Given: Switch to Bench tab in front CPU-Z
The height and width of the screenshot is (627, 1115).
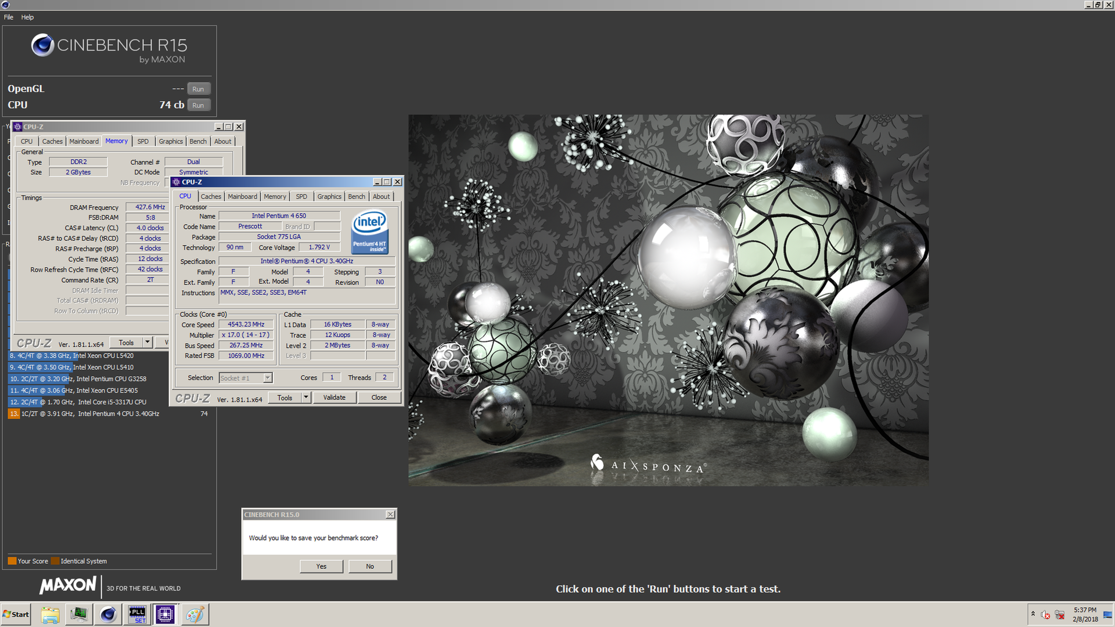Looking at the screenshot, I should 357,196.
